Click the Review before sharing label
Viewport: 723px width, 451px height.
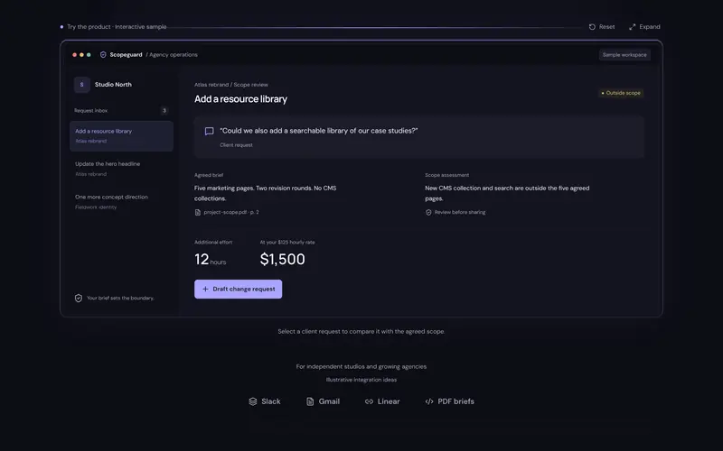click(x=460, y=212)
